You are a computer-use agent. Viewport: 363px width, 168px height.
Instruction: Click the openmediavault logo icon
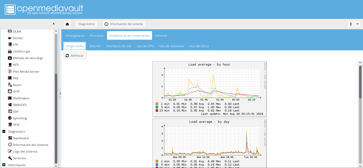[x=10, y=9]
